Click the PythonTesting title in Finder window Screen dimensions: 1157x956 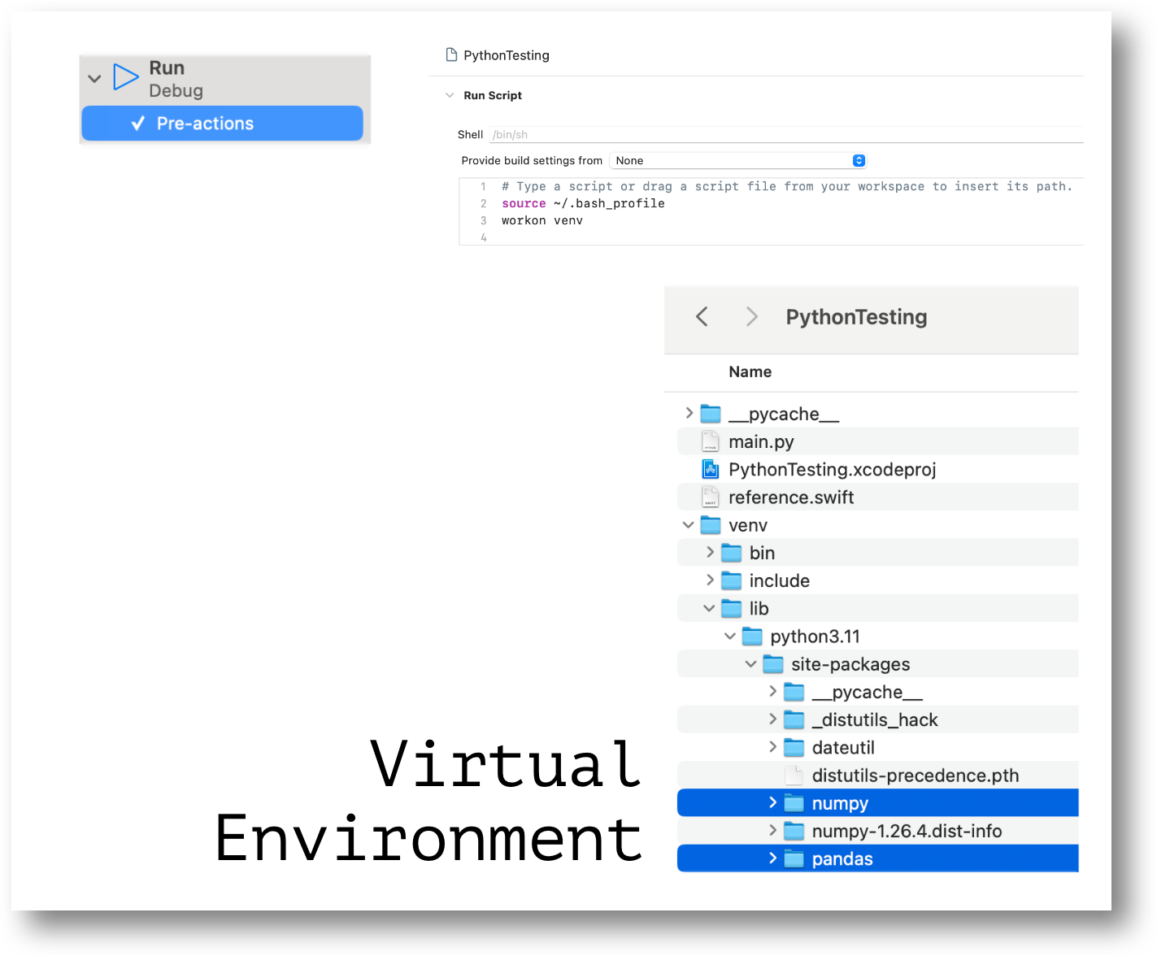point(856,316)
